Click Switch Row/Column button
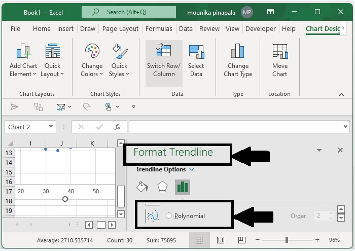The image size is (355, 251). pyautogui.click(x=164, y=63)
